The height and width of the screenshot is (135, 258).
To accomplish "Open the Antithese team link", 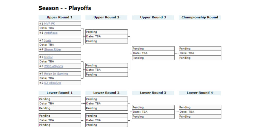I will coord(51,33).
